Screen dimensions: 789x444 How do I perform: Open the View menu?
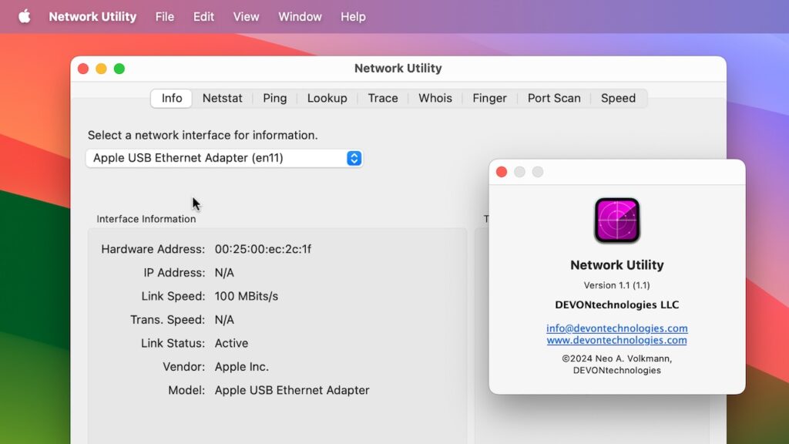(x=246, y=17)
